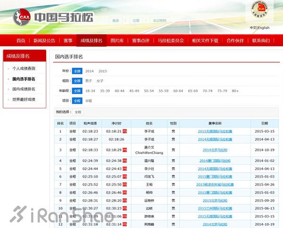
Task: Remove the 全程 selected filter tag
Action: click(78, 112)
